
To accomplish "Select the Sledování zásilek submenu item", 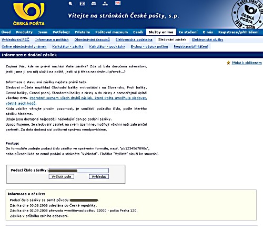I will tap(172, 39).
